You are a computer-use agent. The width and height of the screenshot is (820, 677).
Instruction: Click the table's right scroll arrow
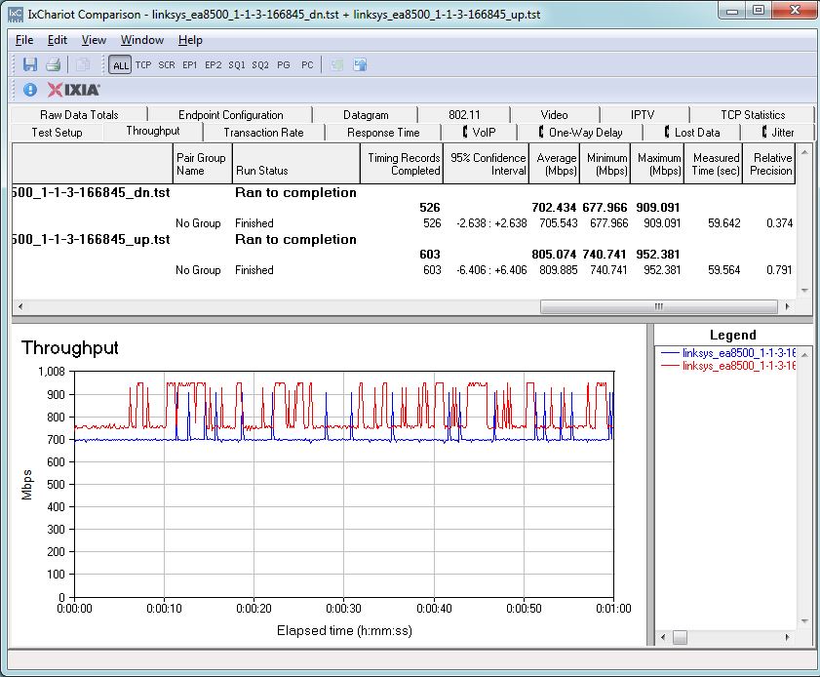pyautogui.click(x=787, y=306)
